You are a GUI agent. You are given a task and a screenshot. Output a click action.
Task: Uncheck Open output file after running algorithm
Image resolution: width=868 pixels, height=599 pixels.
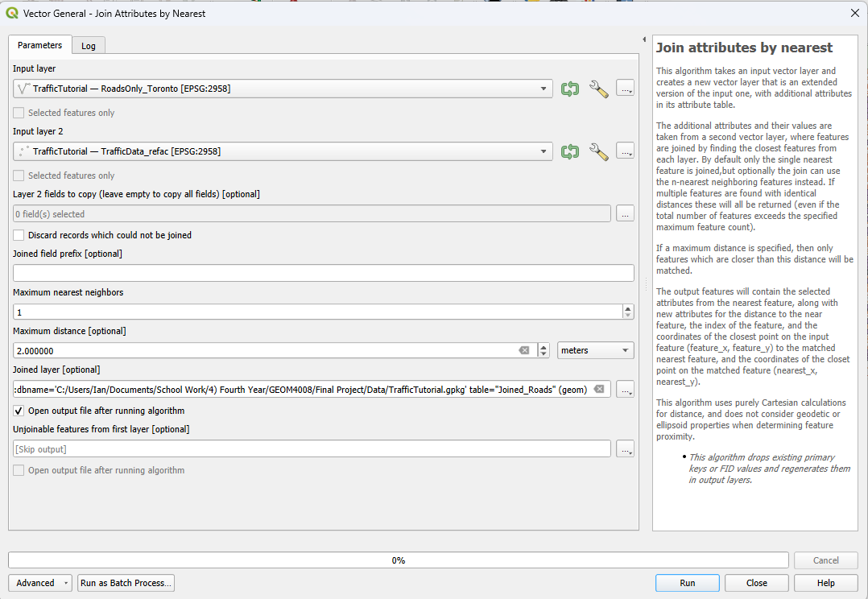click(x=19, y=411)
